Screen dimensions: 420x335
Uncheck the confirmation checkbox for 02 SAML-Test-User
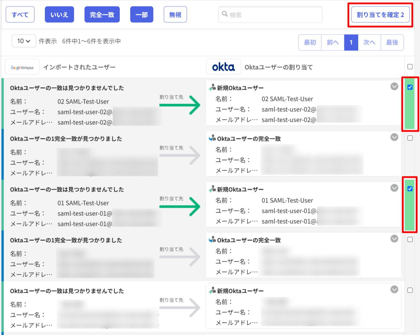410,87
